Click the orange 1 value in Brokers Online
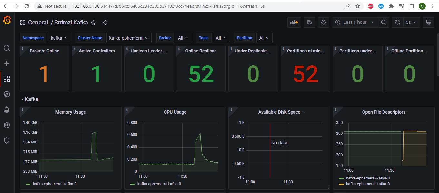The width and height of the screenshot is (439, 193). click(x=45, y=74)
